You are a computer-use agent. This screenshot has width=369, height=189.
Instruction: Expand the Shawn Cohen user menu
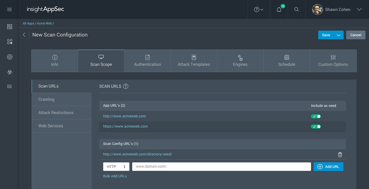coord(359,9)
